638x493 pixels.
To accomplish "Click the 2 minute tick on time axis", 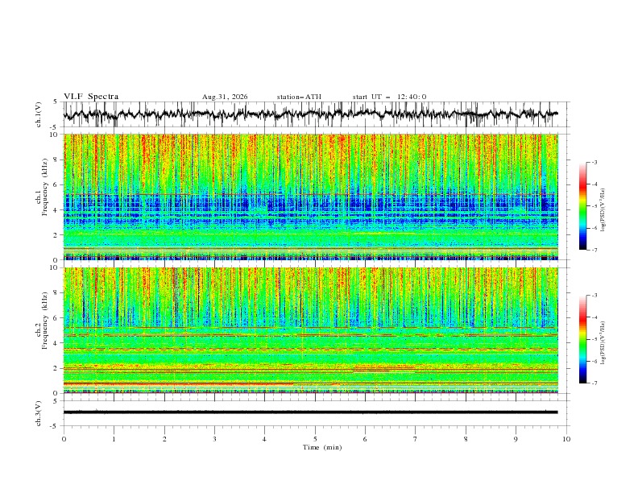I will [x=164, y=439].
